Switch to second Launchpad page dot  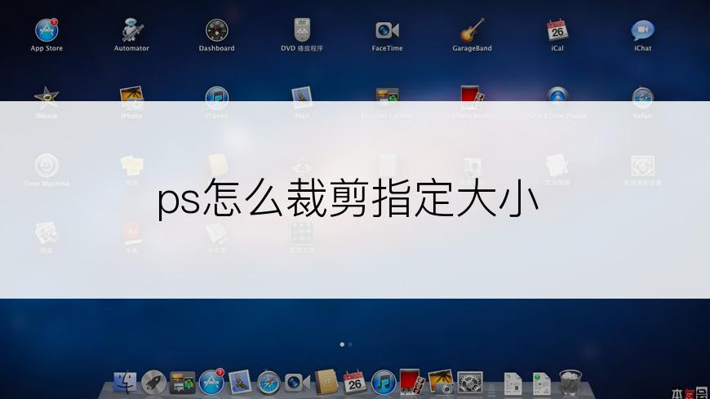pyautogui.click(x=350, y=344)
